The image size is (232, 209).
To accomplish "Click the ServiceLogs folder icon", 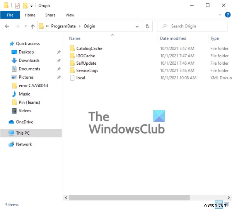I will point(72,70).
